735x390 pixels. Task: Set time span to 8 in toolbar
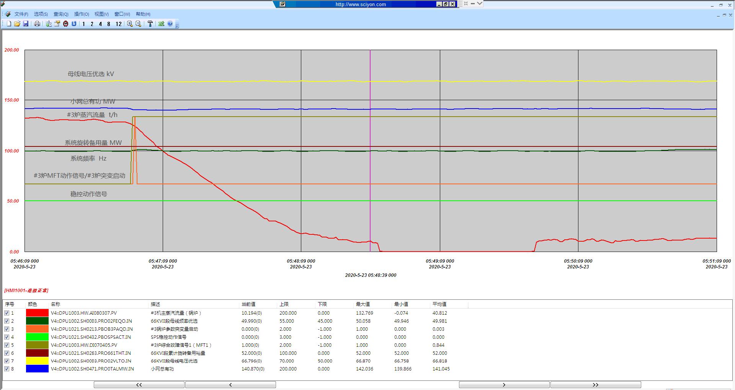[109, 24]
